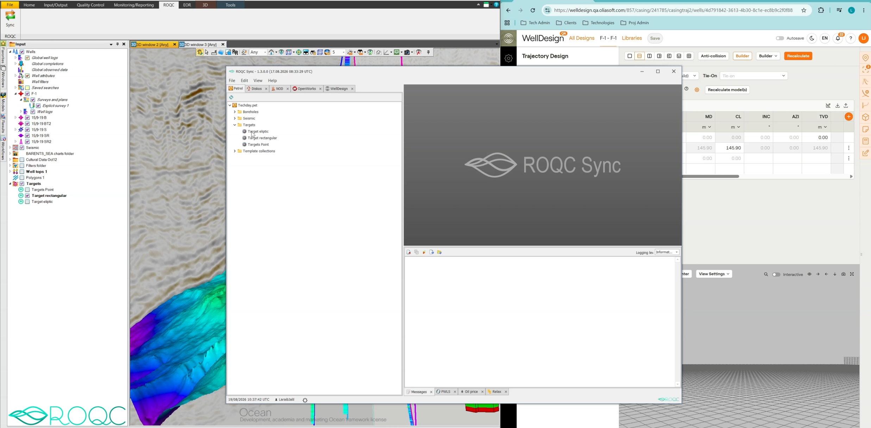
Task: Select the two-row split layout icon
Action: tap(639, 56)
